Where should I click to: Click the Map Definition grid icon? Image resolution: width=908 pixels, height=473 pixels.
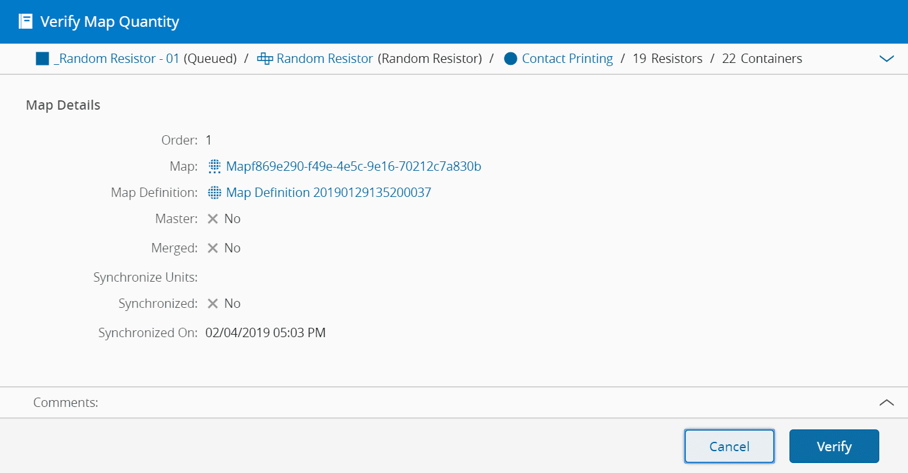coord(215,193)
